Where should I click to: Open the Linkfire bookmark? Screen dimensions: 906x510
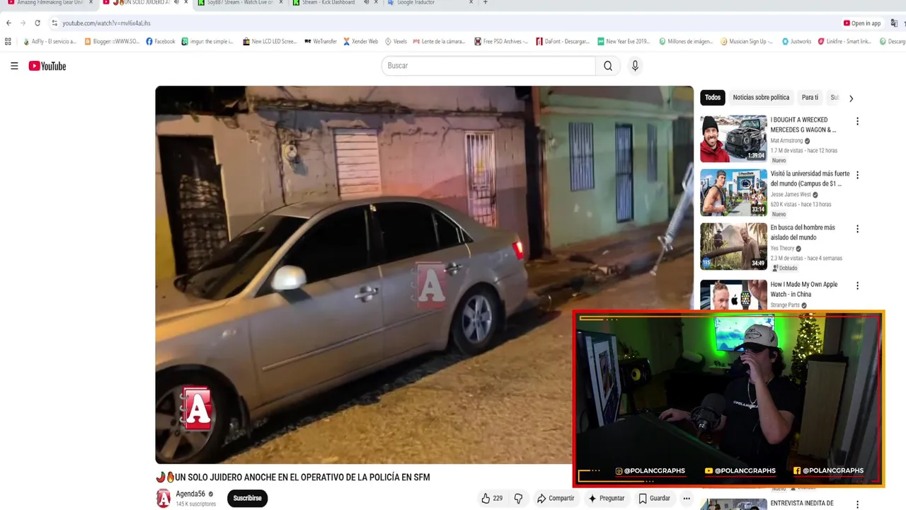pos(844,41)
